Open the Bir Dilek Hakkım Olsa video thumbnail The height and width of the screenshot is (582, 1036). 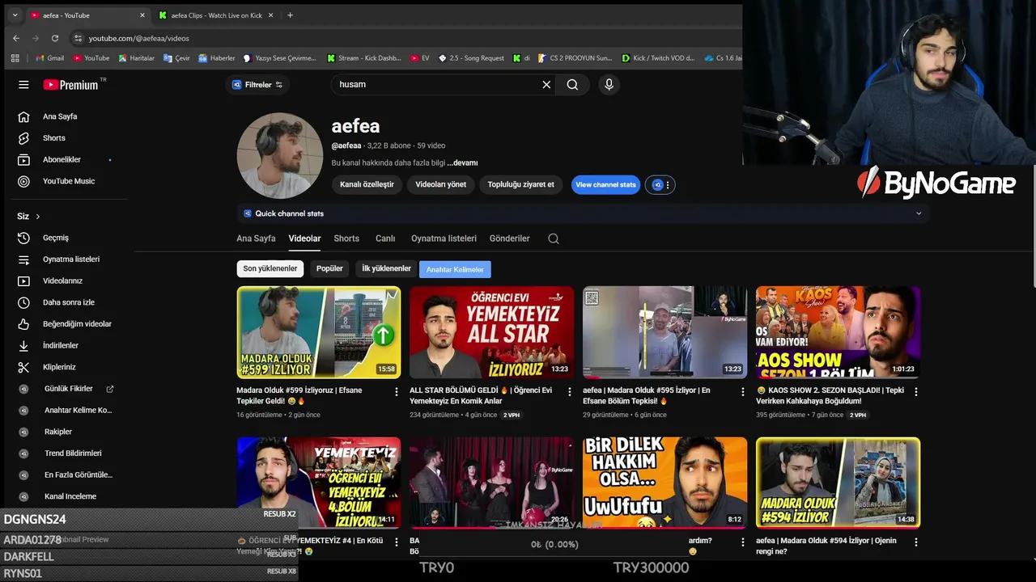point(664,483)
